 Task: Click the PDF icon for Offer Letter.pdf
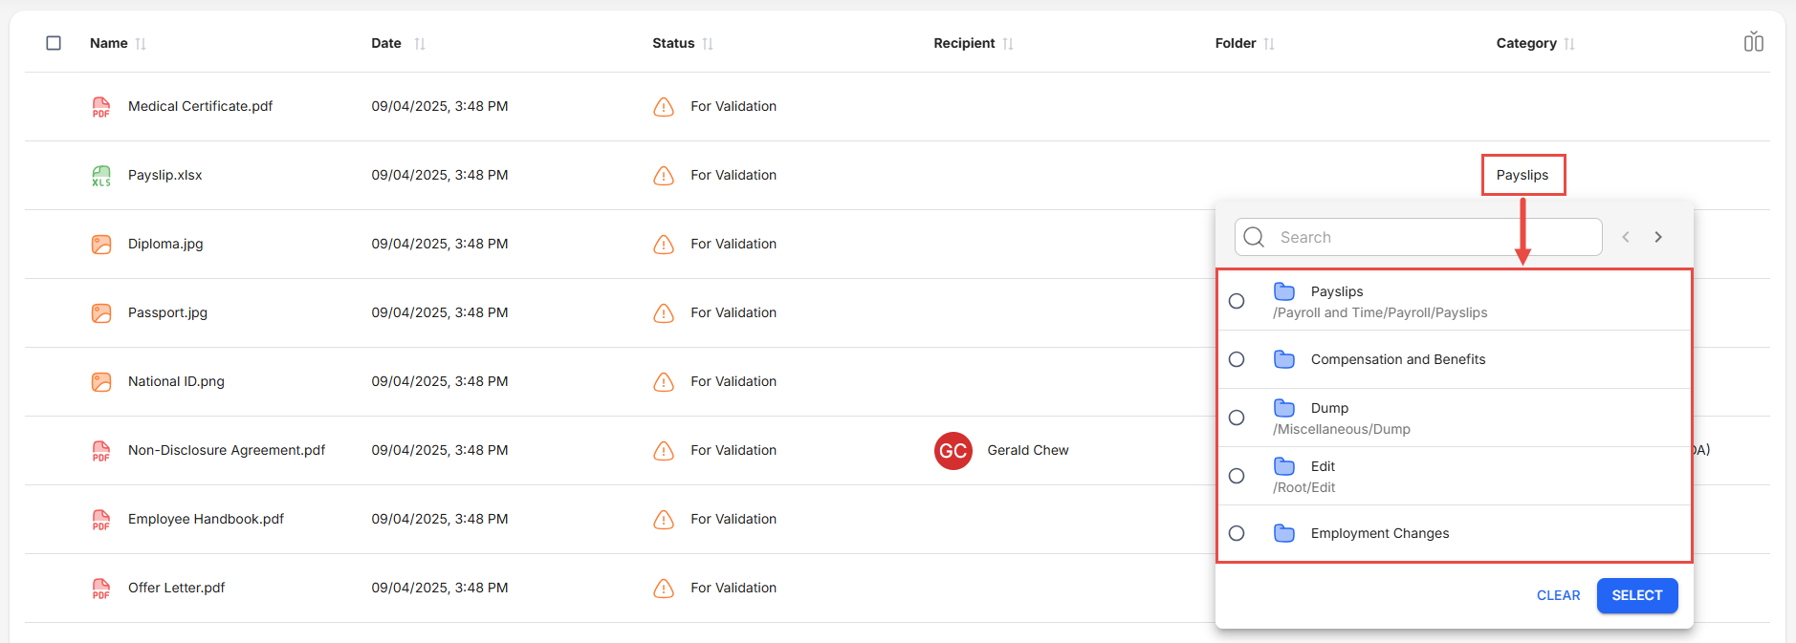pos(100,589)
